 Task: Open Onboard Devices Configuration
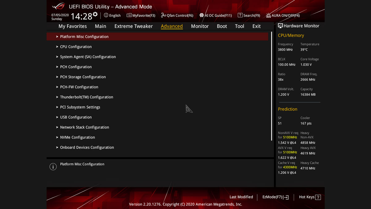click(87, 147)
